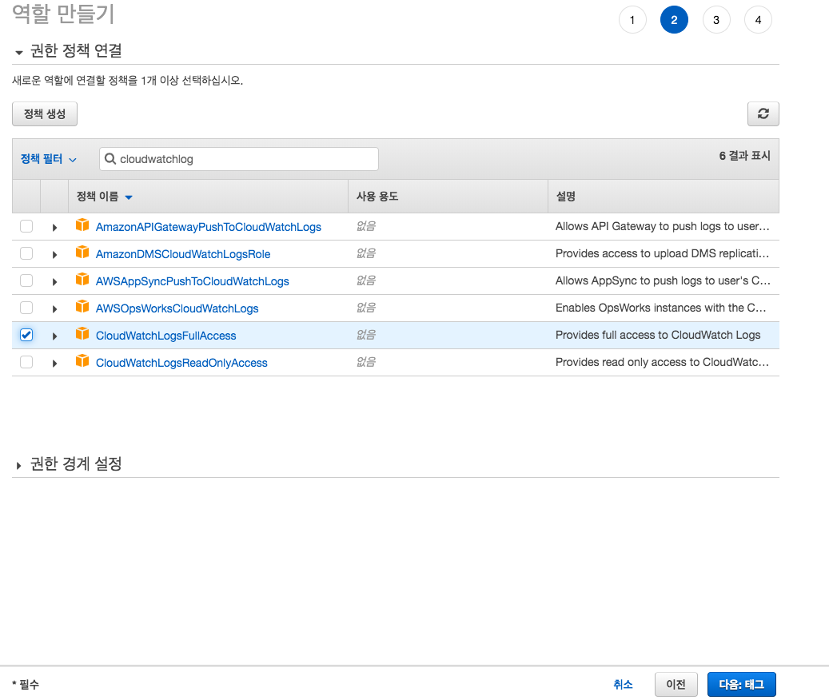The image size is (829, 700).
Task: Jump to wizard step 3
Action: pyautogui.click(x=716, y=20)
